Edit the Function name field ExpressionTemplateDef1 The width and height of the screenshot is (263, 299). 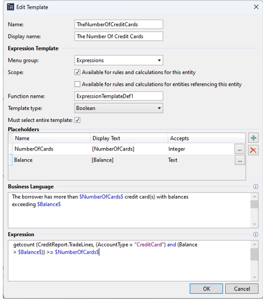119,96
